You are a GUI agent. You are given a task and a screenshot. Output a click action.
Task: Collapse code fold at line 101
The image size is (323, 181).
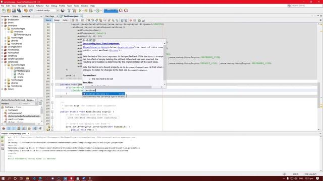[x=52, y=84]
